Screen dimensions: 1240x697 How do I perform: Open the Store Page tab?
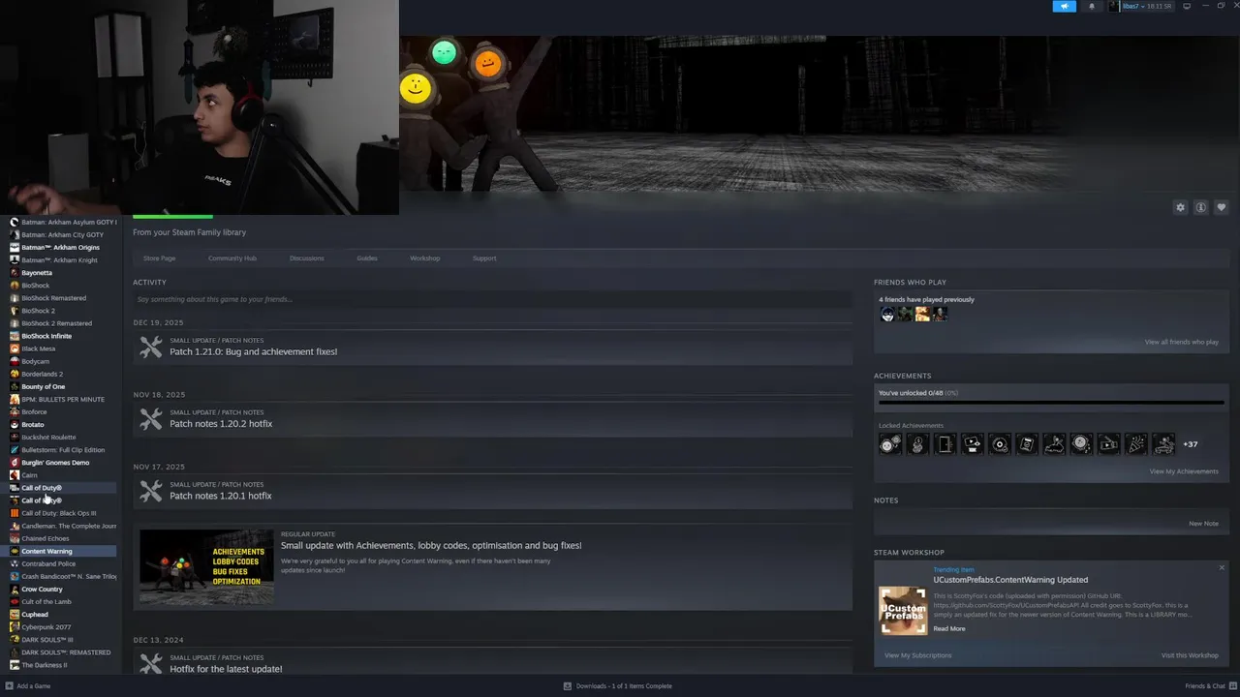point(160,258)
